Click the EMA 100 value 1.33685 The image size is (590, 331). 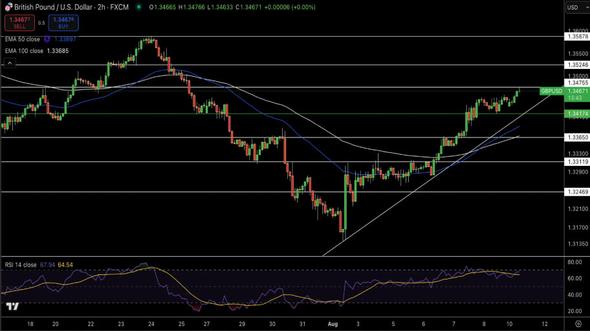58,51
